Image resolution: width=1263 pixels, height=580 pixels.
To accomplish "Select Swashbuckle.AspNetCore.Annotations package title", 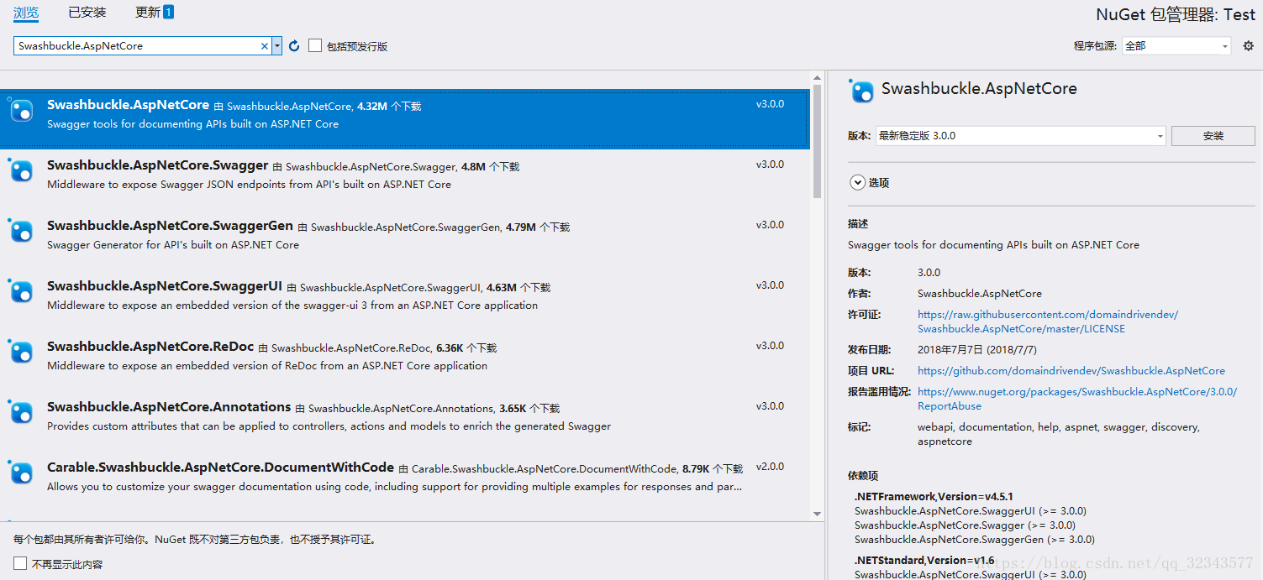I will click(169, 407).
